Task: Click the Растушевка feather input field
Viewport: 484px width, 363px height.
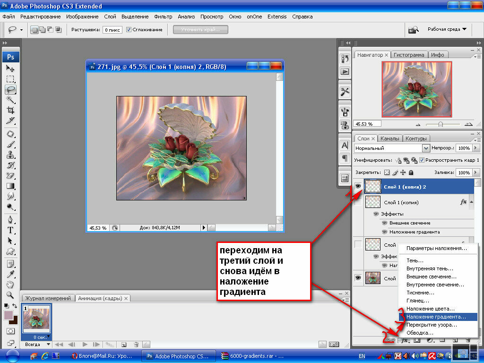Action: click(x=112, y=30)
